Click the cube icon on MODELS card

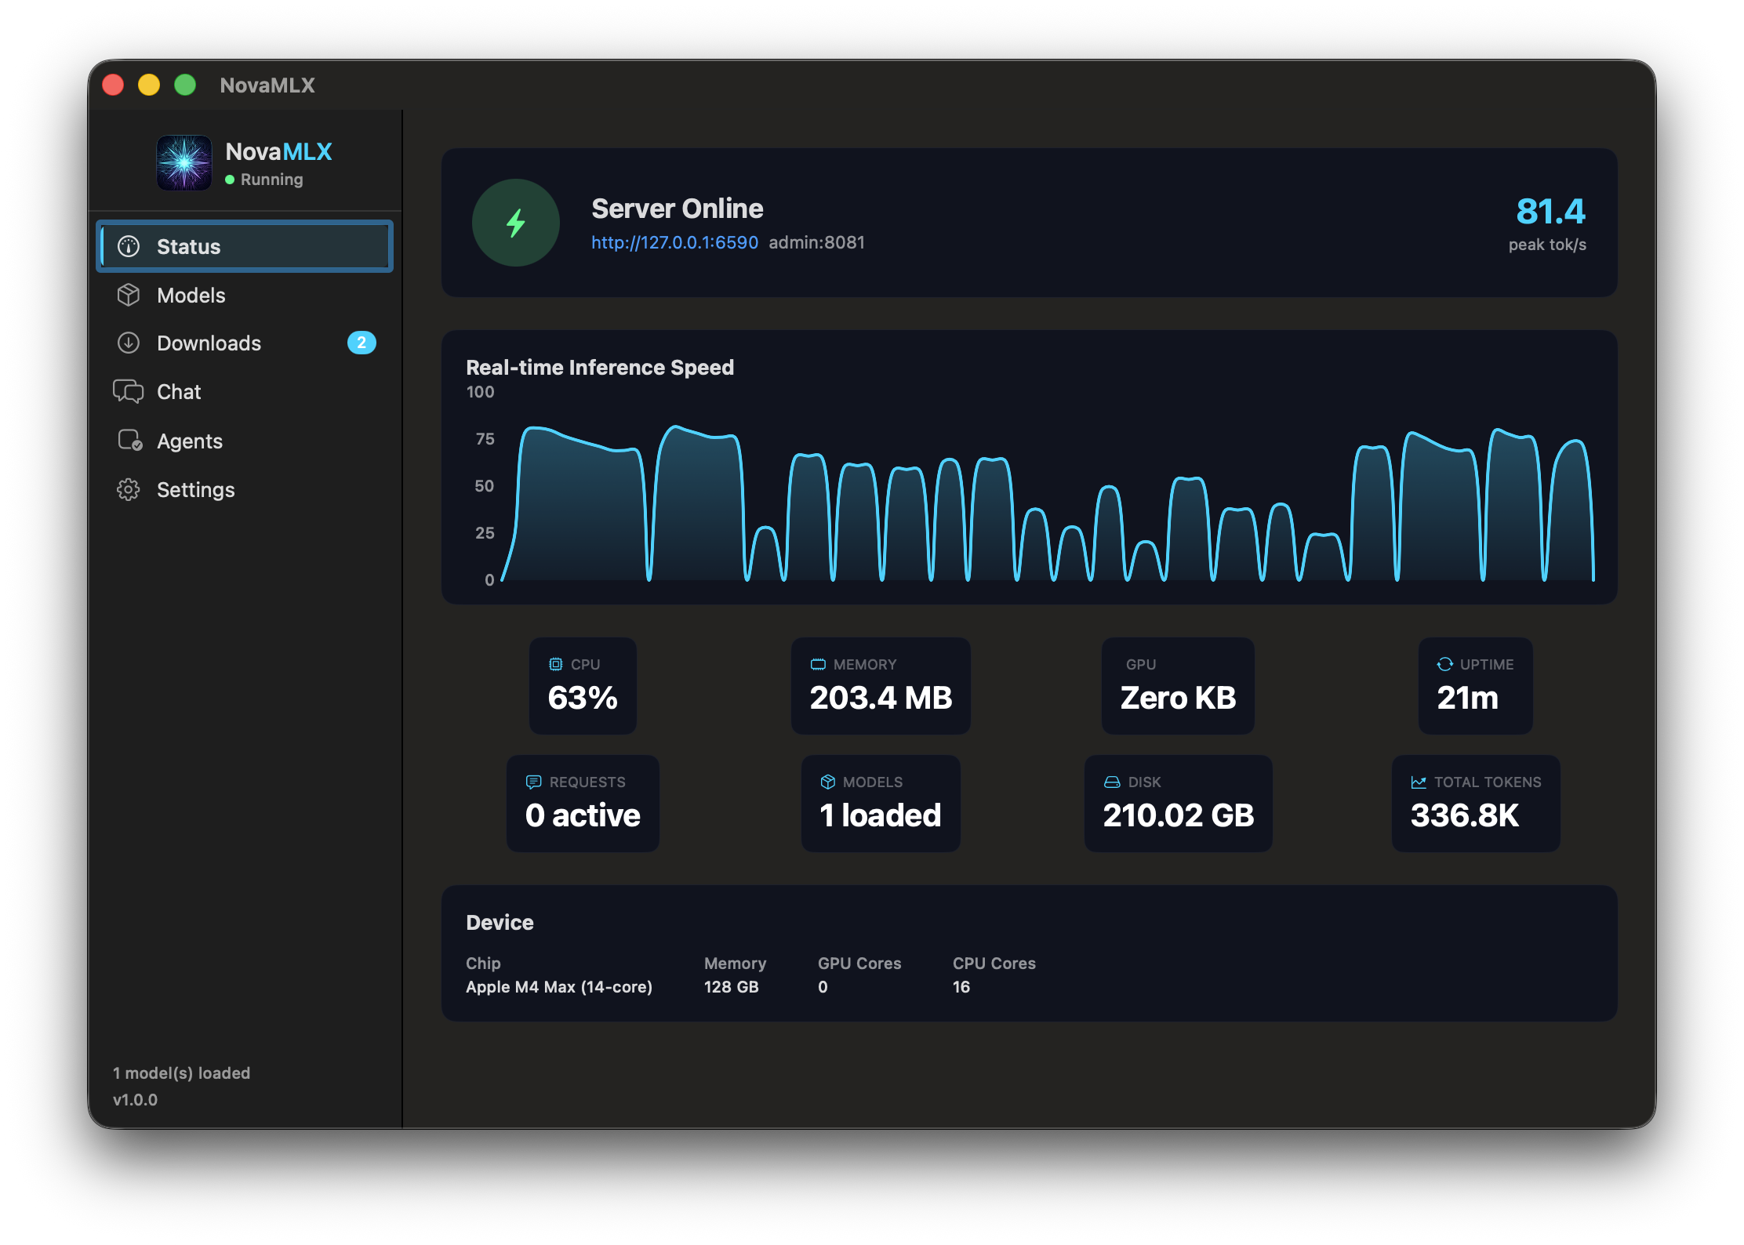pos(827,782)
